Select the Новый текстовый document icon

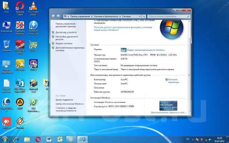click(6, 86)
